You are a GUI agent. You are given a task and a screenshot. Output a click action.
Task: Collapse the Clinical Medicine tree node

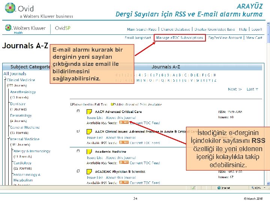point(5,79)
